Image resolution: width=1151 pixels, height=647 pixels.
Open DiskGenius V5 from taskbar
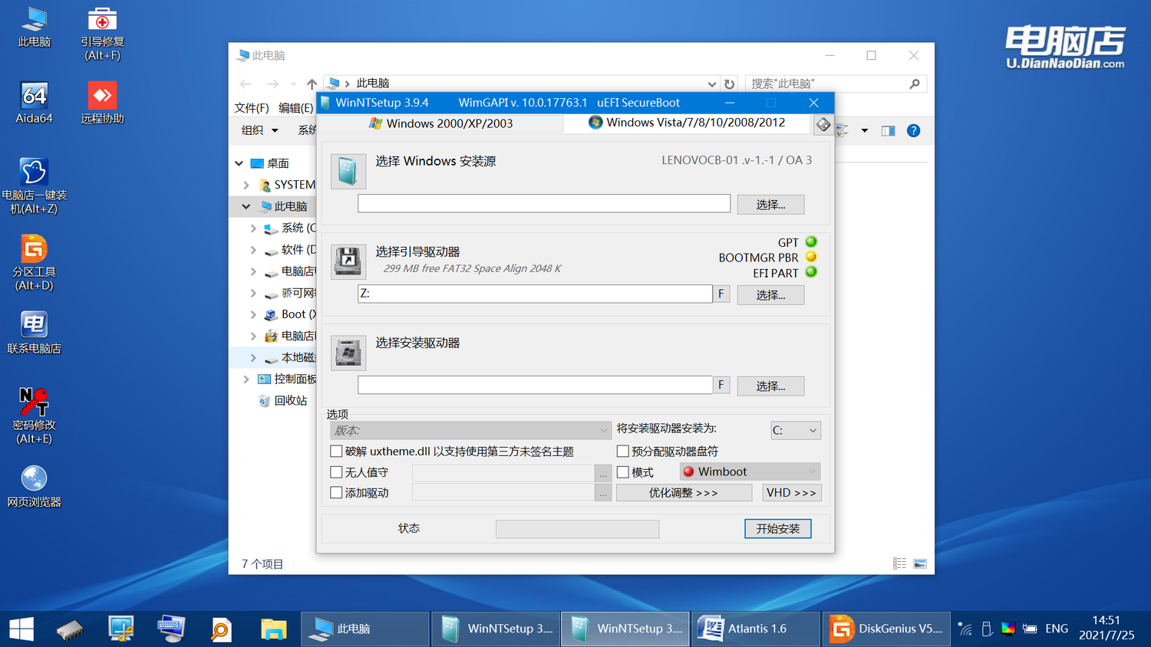tap(887, 629)
